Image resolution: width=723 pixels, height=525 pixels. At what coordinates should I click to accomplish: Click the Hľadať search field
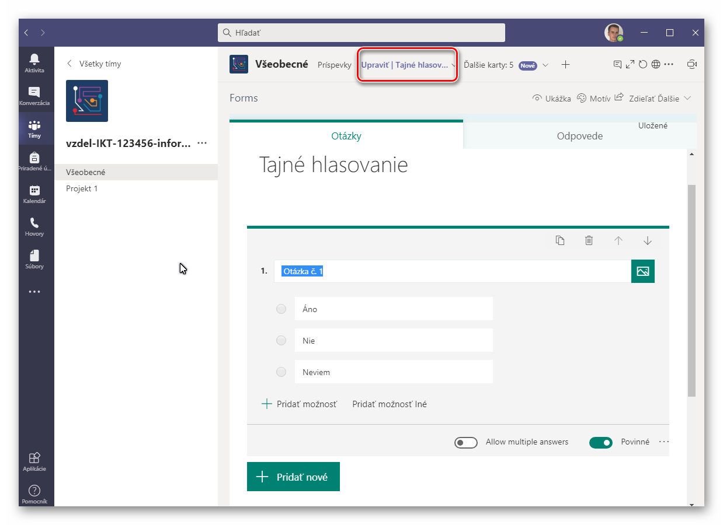click(361, 33)
